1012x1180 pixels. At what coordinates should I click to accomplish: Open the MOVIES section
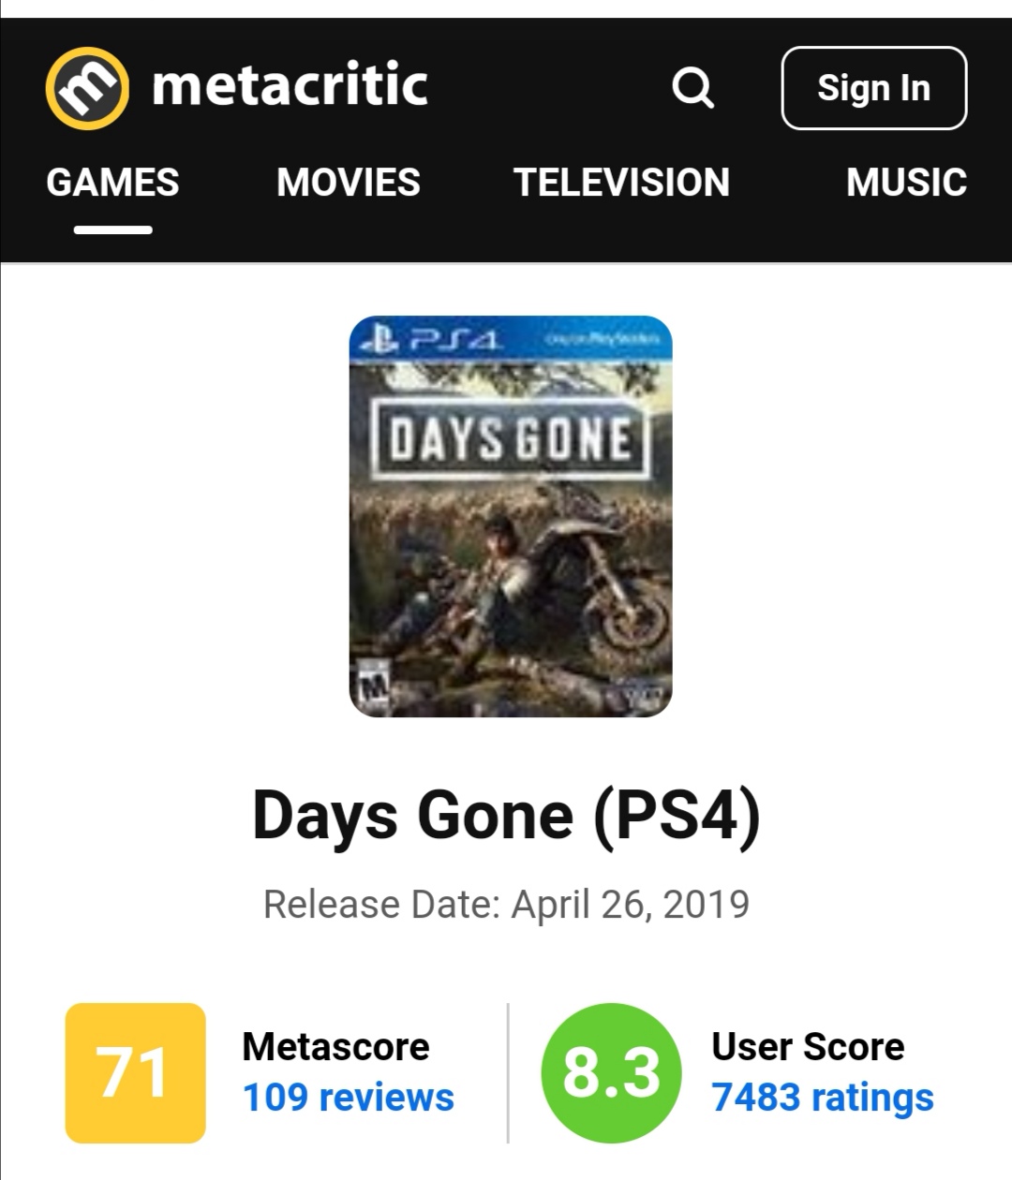tap(349, 183)
